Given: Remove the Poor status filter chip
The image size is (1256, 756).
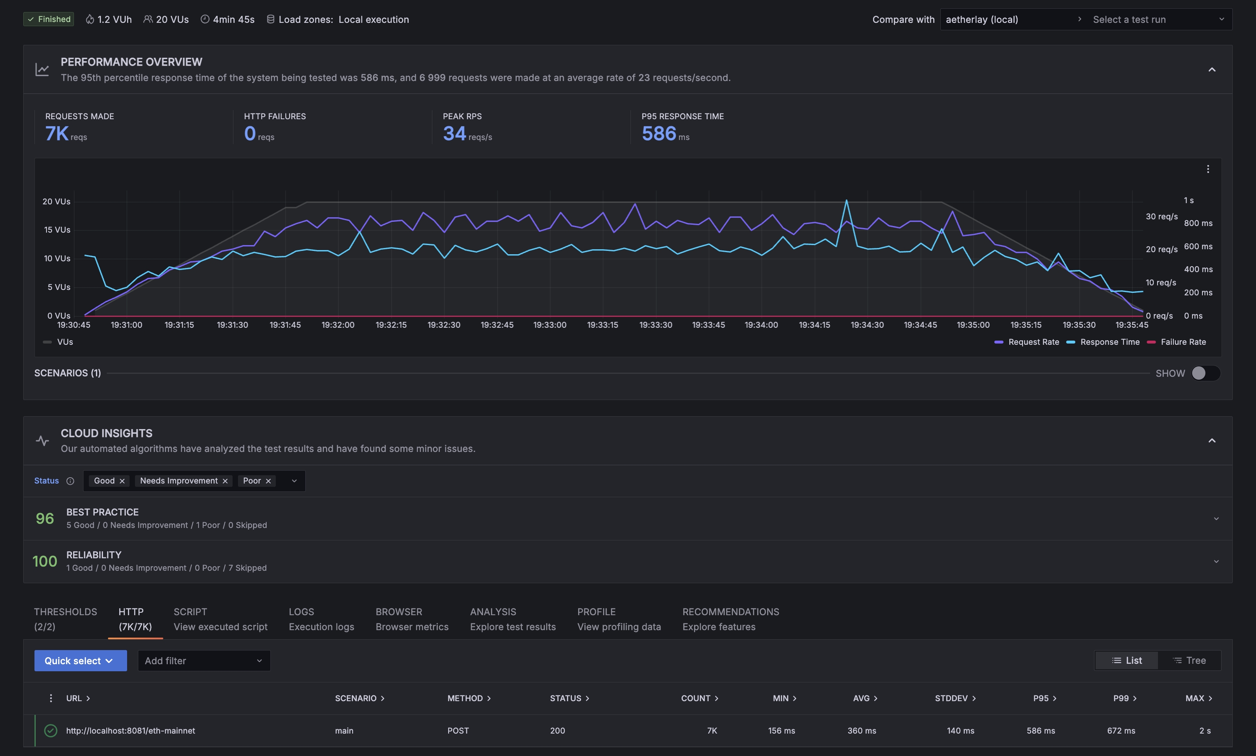Looking at the screenshot, I should tap(268, 481).
